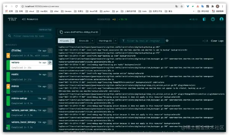Open the Warnings (0) dropdown arrow
229x135 pixels.
[x=116, y=41]
